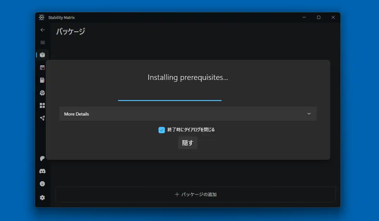The width and height of the screenshot is (379, 221).
Task: Click the 隠す button
Action: (188, 143)
